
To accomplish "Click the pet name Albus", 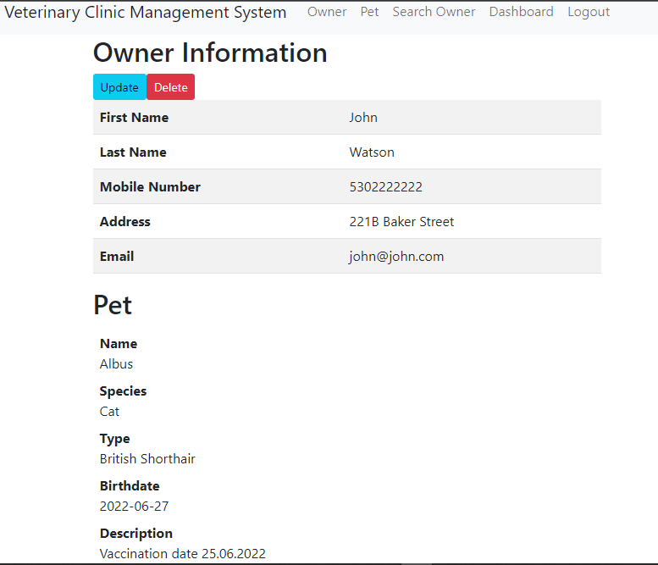I will pos(116,364).
